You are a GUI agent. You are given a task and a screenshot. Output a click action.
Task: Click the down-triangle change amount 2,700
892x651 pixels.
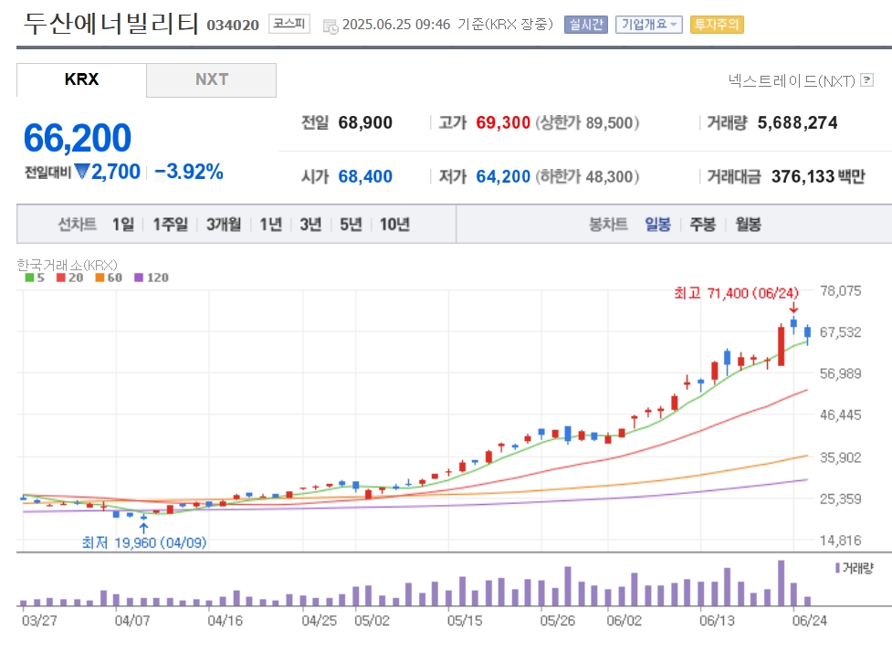(x=108, y=172)
